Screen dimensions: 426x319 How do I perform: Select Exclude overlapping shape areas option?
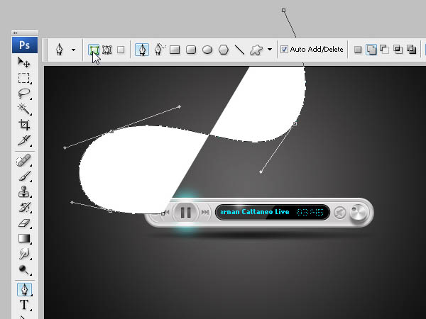pos(411,50)
